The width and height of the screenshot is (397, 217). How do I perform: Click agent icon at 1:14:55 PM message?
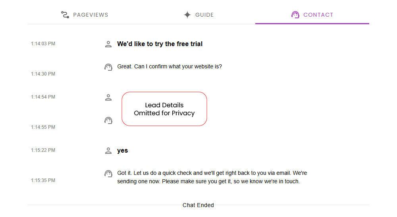coord(108,120)
